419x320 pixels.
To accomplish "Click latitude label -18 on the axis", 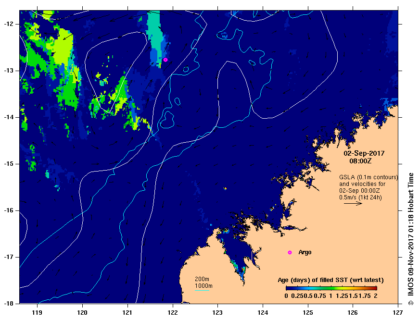I will pos(8,304).
